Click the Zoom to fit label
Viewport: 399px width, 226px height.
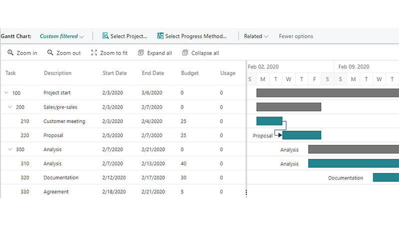114,53
